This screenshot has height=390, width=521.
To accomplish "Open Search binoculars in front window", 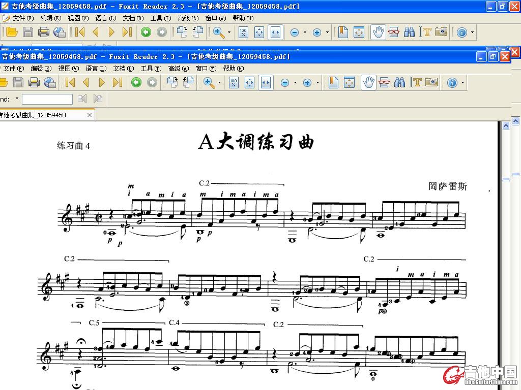I will point(400,82).
